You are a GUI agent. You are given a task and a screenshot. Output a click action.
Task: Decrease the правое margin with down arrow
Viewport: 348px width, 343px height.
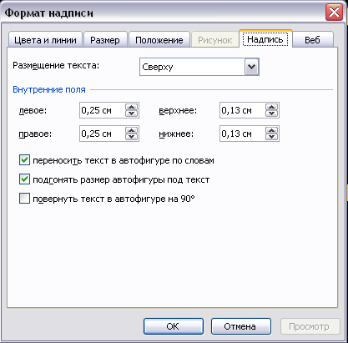pos(131,137)
